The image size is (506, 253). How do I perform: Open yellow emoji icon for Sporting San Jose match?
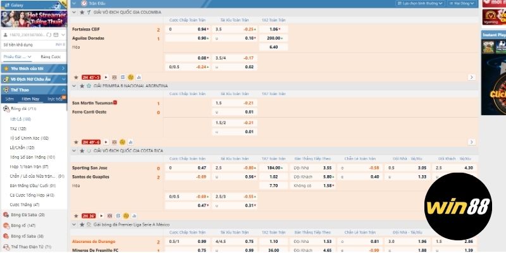pos(126,216)
